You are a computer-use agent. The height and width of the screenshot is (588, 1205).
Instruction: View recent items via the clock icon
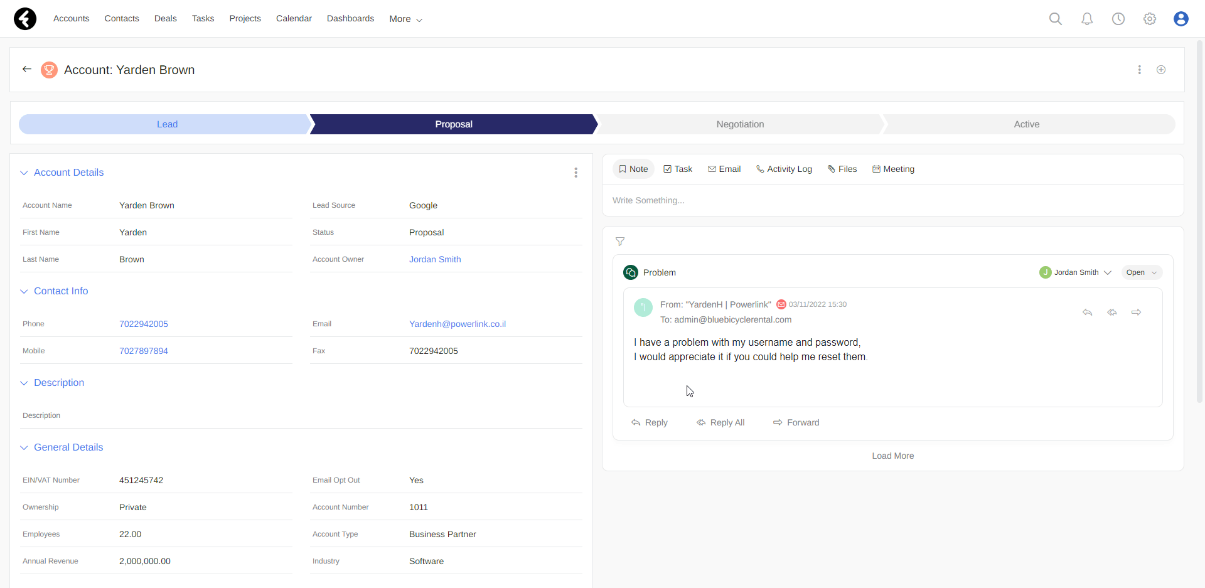[x=1118, y=19]
